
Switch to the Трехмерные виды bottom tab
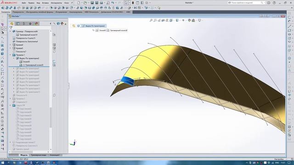39,155
